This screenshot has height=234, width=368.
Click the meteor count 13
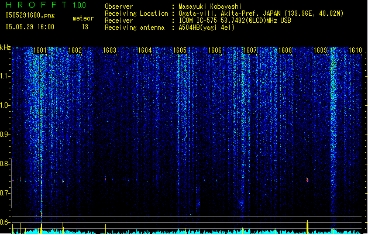(x=85, y=27)
